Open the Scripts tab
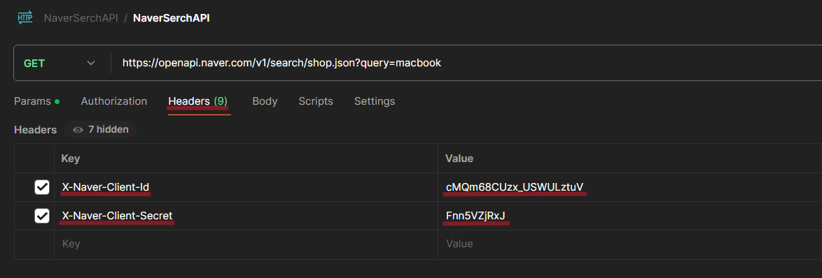The width and height of the screenshot is (822, 278). (x=316, y=101)
